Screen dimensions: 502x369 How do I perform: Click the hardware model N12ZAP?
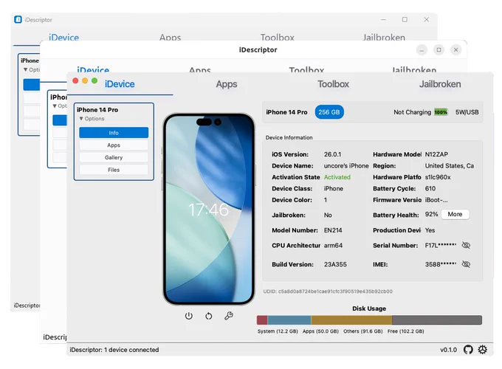tap(436, 154)
